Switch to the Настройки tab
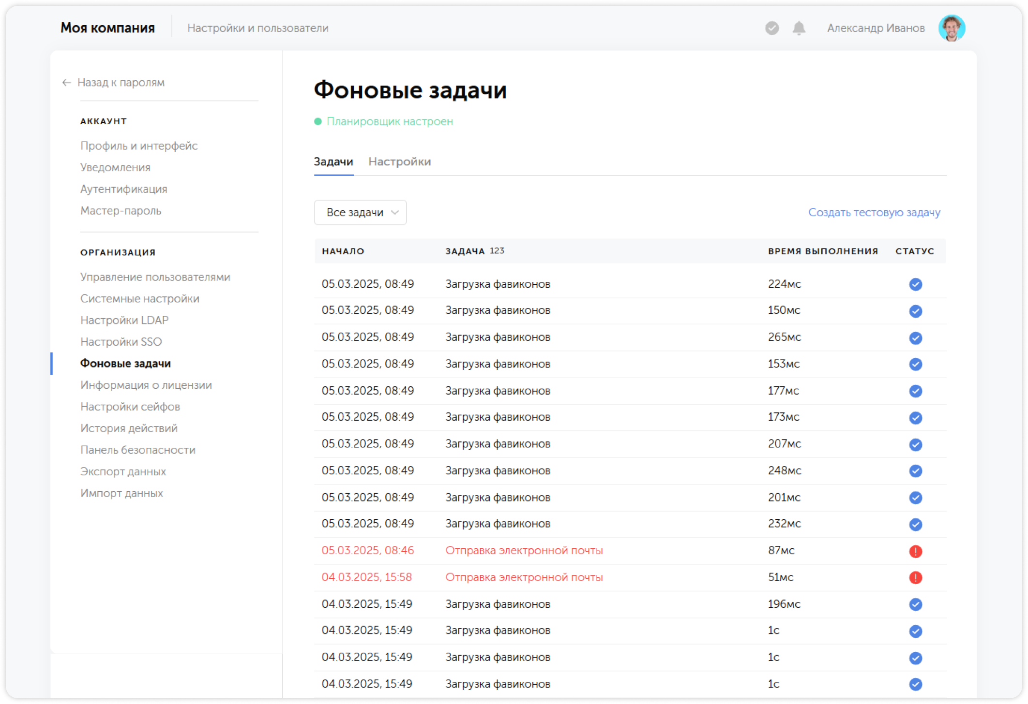The height and width of the screenshot is (704, 1028). [400, 161]
